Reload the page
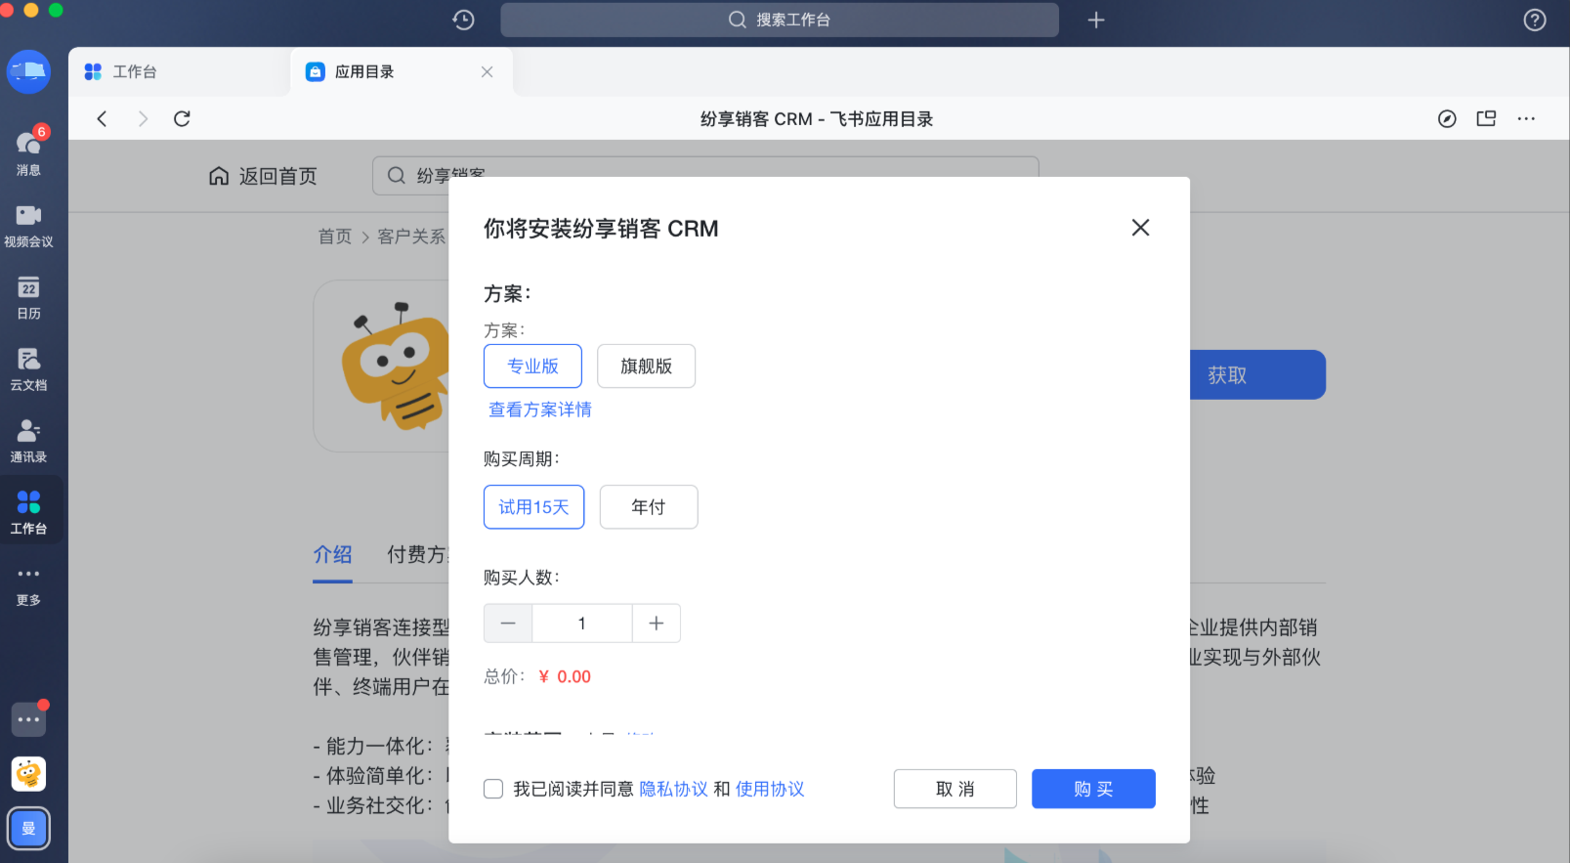Image resolution: width=1570 pixels, height=863 pixels. click(x=182, y=118)
